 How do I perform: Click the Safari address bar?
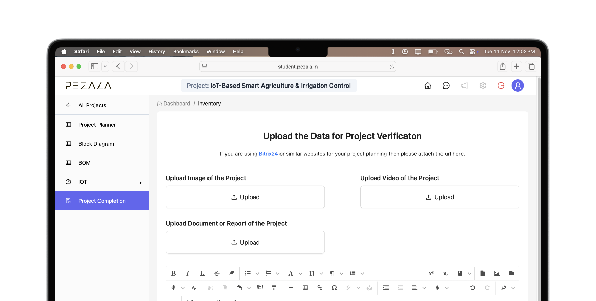[297, 67]
